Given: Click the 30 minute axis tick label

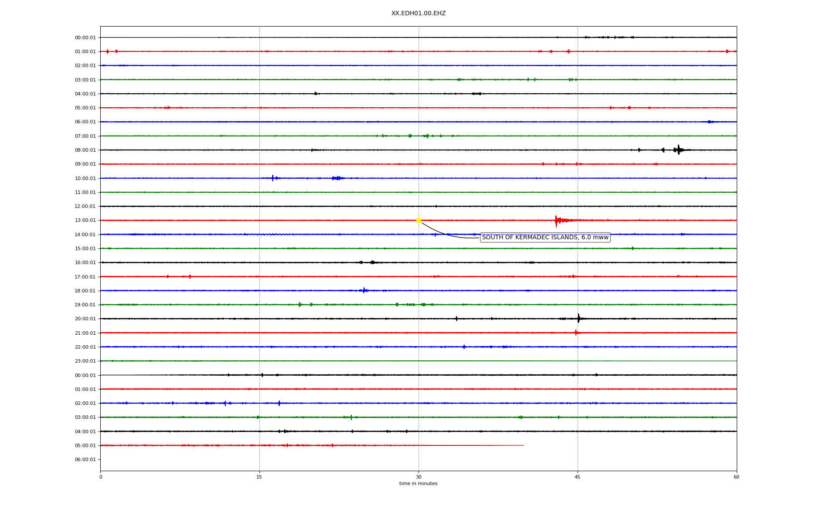Looking at the screenshot, I should click(x=418, y=477).
